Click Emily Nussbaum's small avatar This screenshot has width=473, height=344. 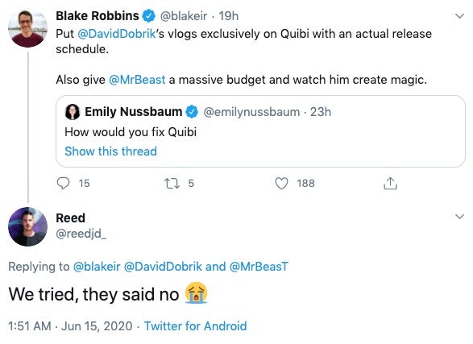point(73,112)
